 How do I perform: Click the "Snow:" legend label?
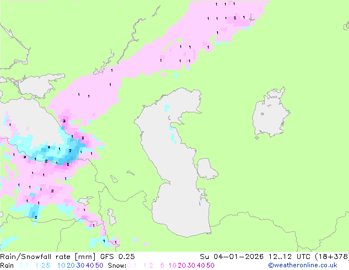pos(117,266)
